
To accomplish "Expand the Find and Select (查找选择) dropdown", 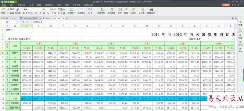I will (x=156, y=13).
